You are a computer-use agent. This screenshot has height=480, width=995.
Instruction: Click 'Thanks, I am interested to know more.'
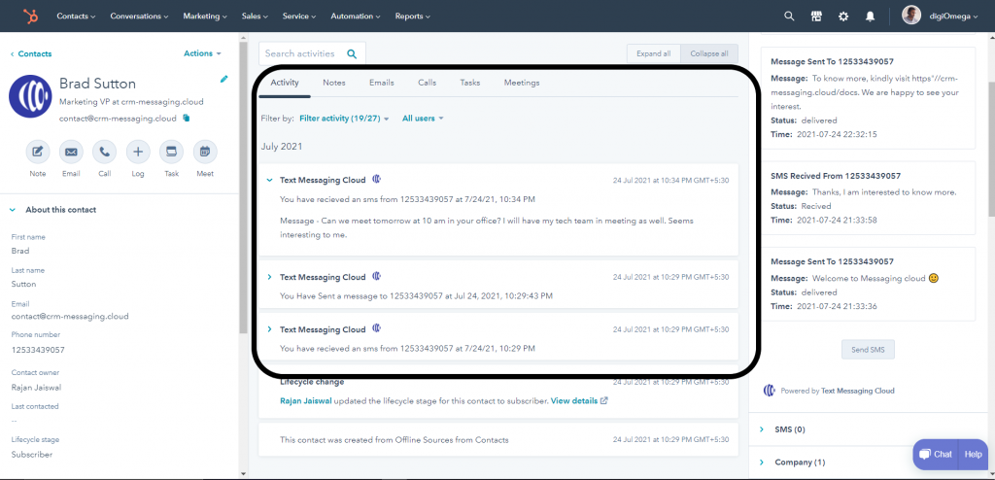[x=884, y=191]
